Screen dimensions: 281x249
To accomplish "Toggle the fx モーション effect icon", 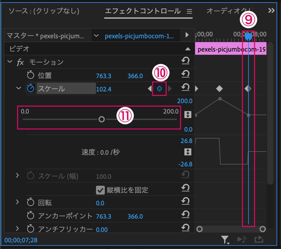I will (x=20, y=62).
